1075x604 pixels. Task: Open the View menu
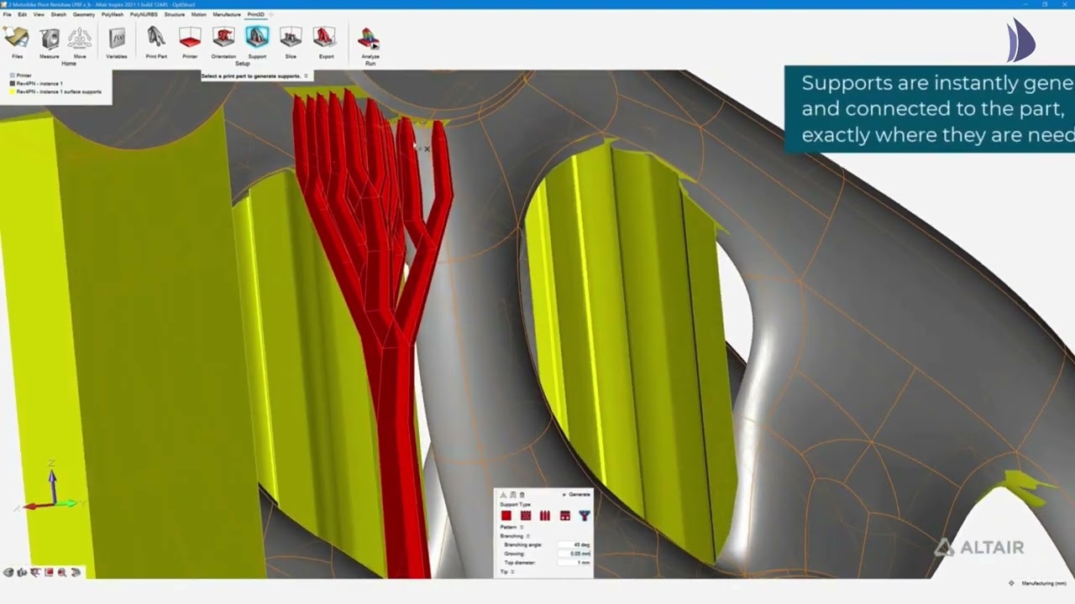point(39,14)
